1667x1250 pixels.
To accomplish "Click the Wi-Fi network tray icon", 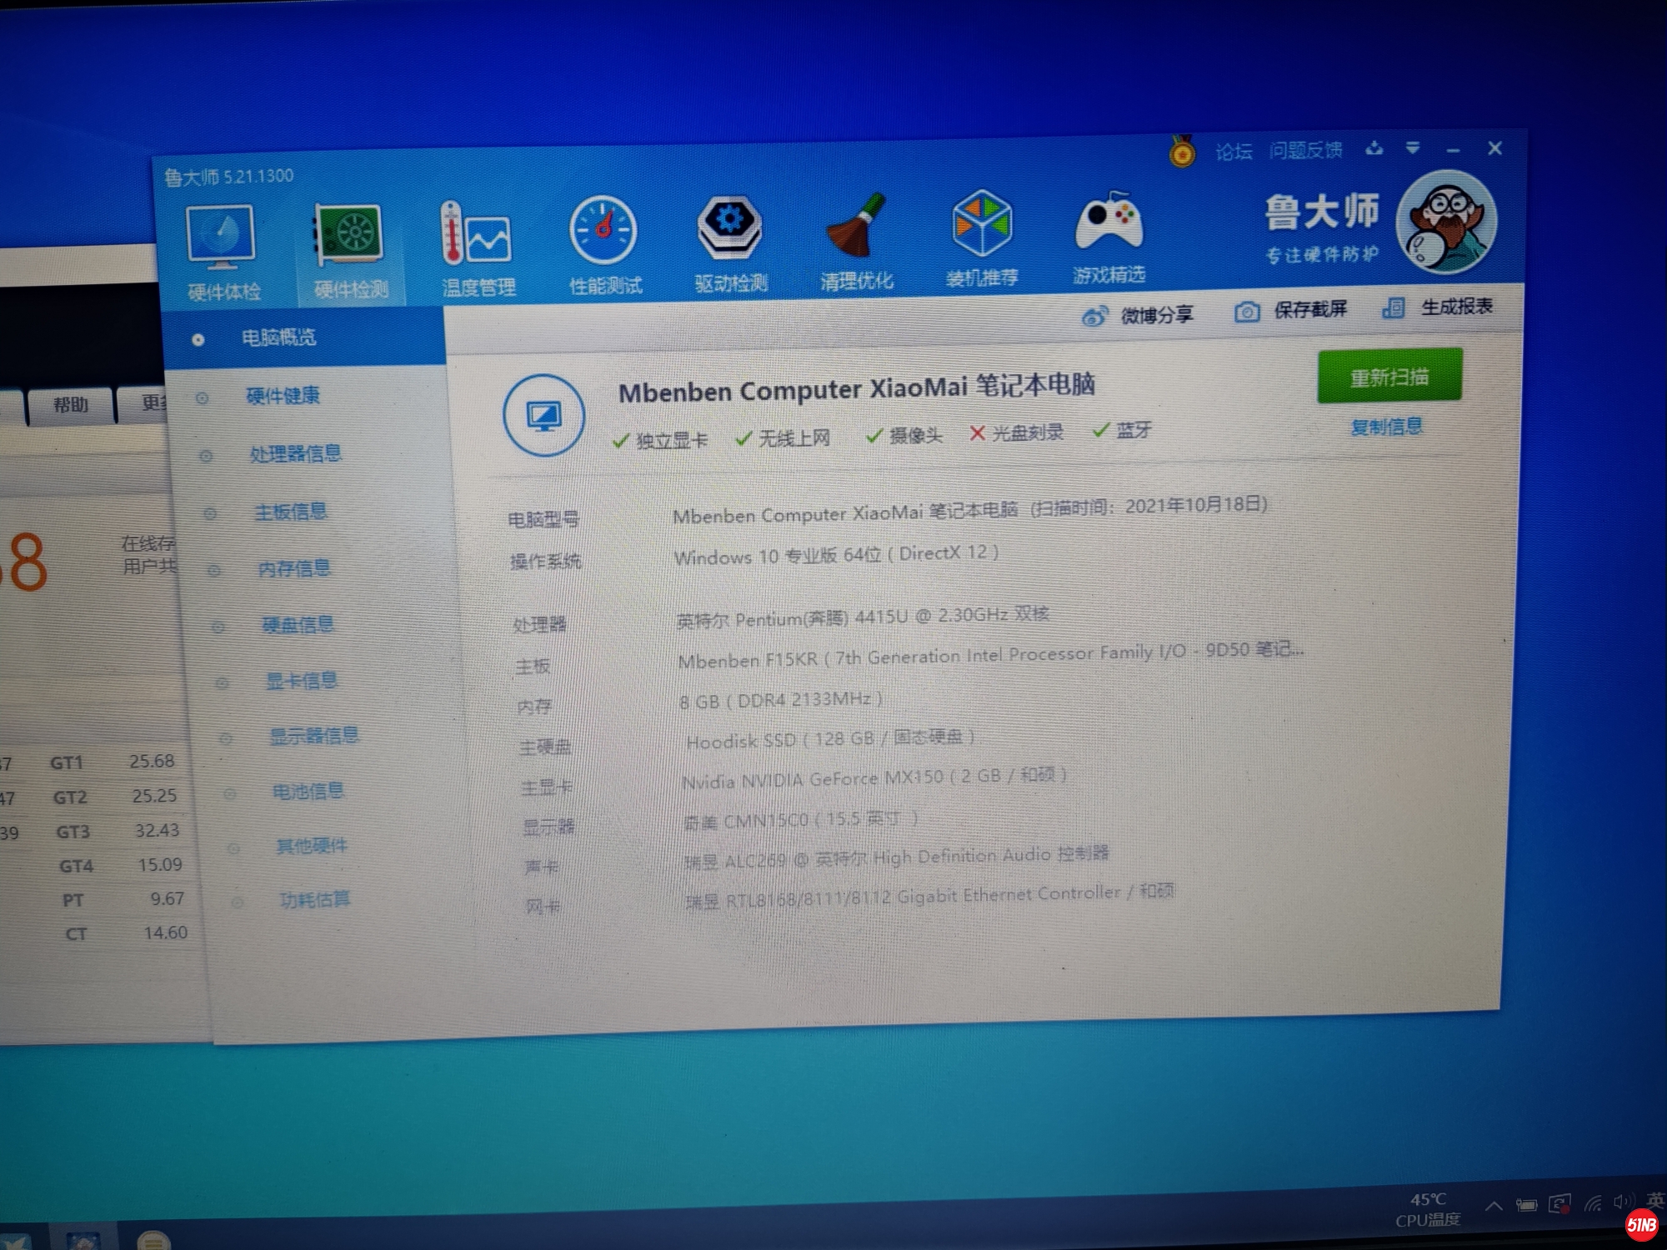I will pyautogui.click(x=1593, y=1203).
